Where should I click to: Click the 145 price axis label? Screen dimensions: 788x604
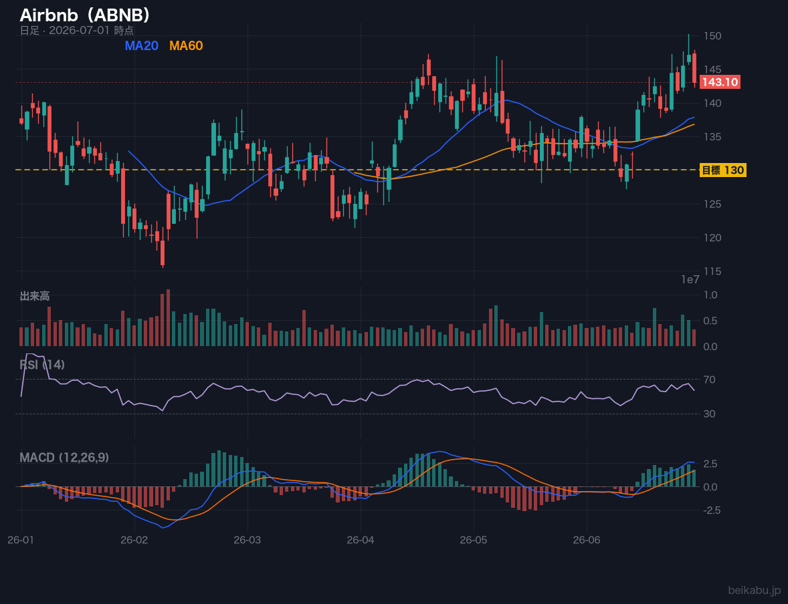pos(712,69)
